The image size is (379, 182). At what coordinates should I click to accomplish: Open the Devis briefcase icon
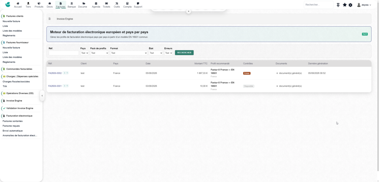click(x=50, y=3)
